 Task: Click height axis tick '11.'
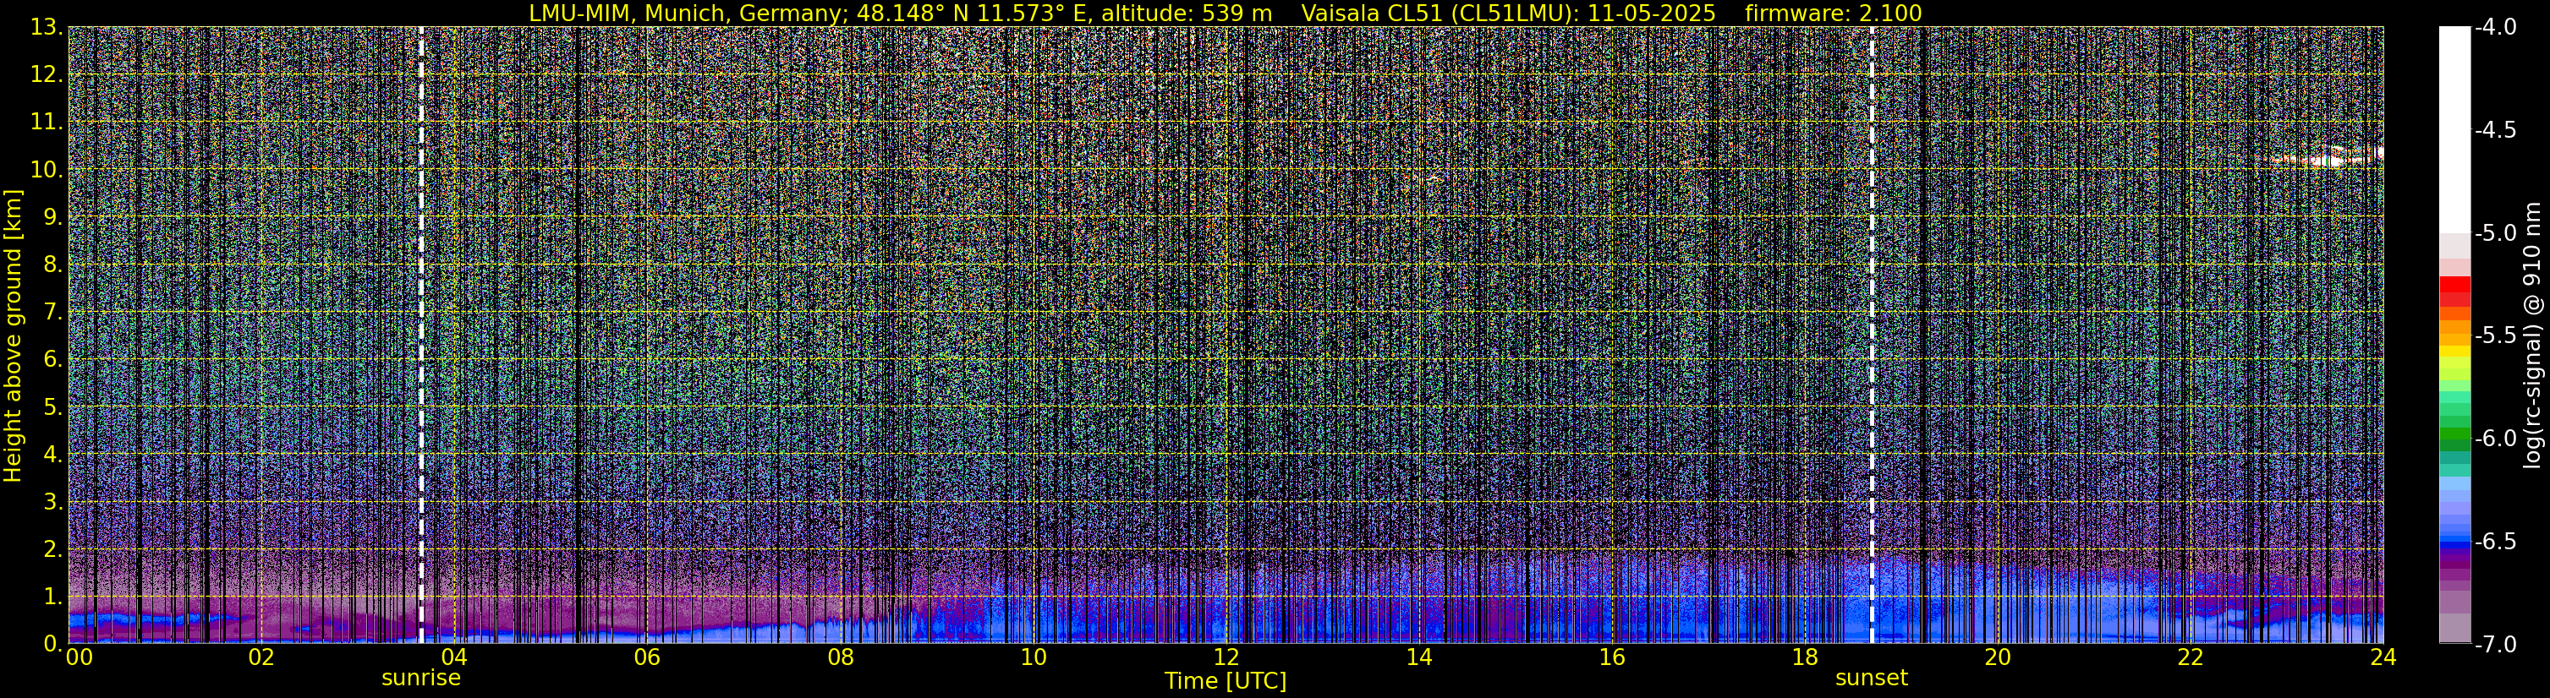click(46, 123)
